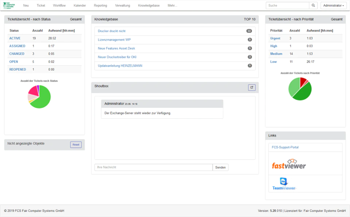The width and height of the screenshot is (350, 217).
Task: Open article Drucker druckt nicht
Action: click(x=112, y=31)
